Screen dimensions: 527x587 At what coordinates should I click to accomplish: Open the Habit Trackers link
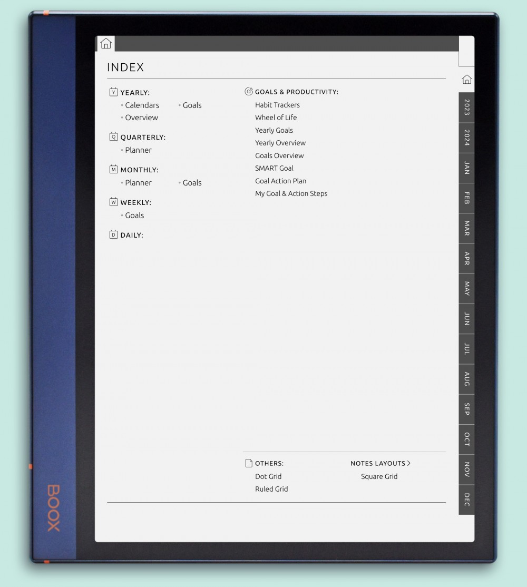pos(277,105)
